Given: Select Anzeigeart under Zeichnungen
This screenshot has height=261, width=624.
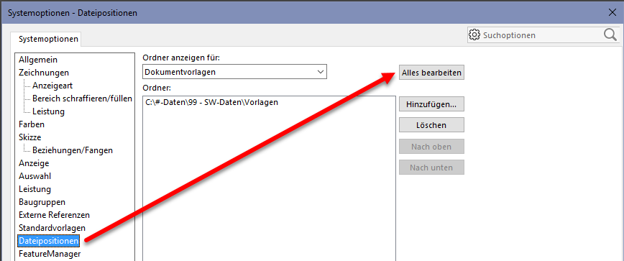Looking at the screenshot, I should (52, 86).
